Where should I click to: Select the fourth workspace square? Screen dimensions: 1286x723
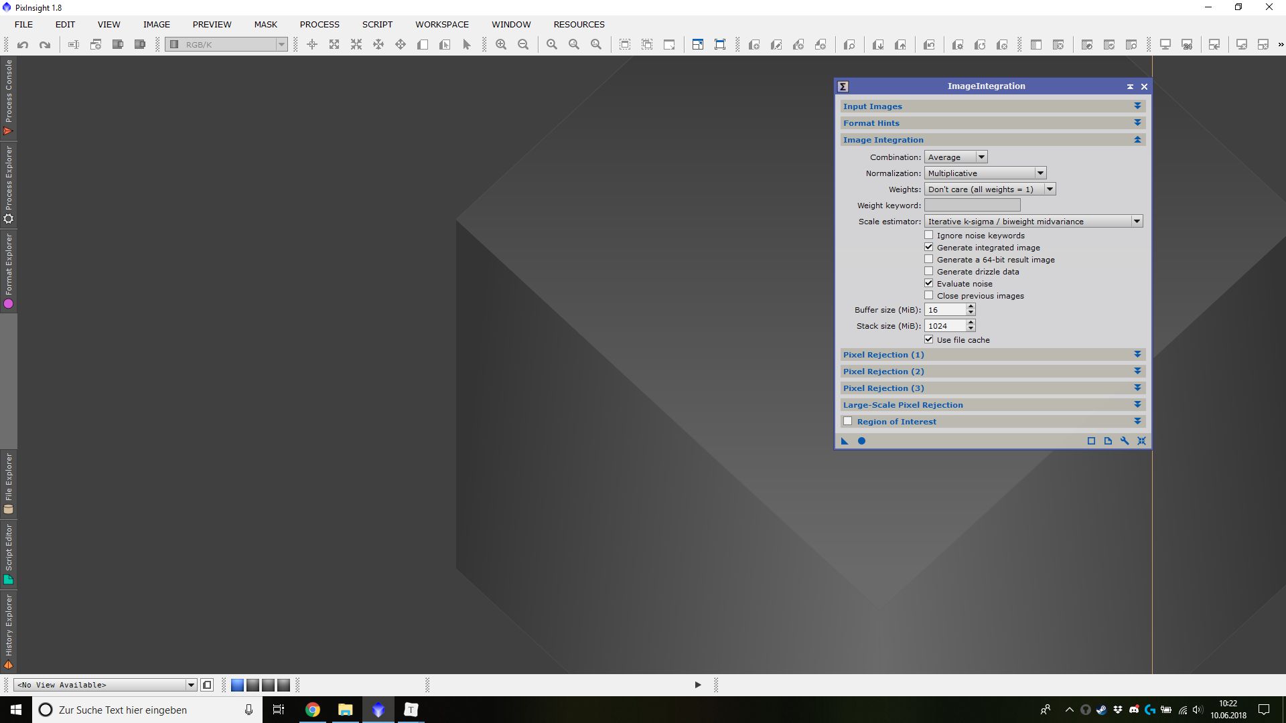point(283,685)
